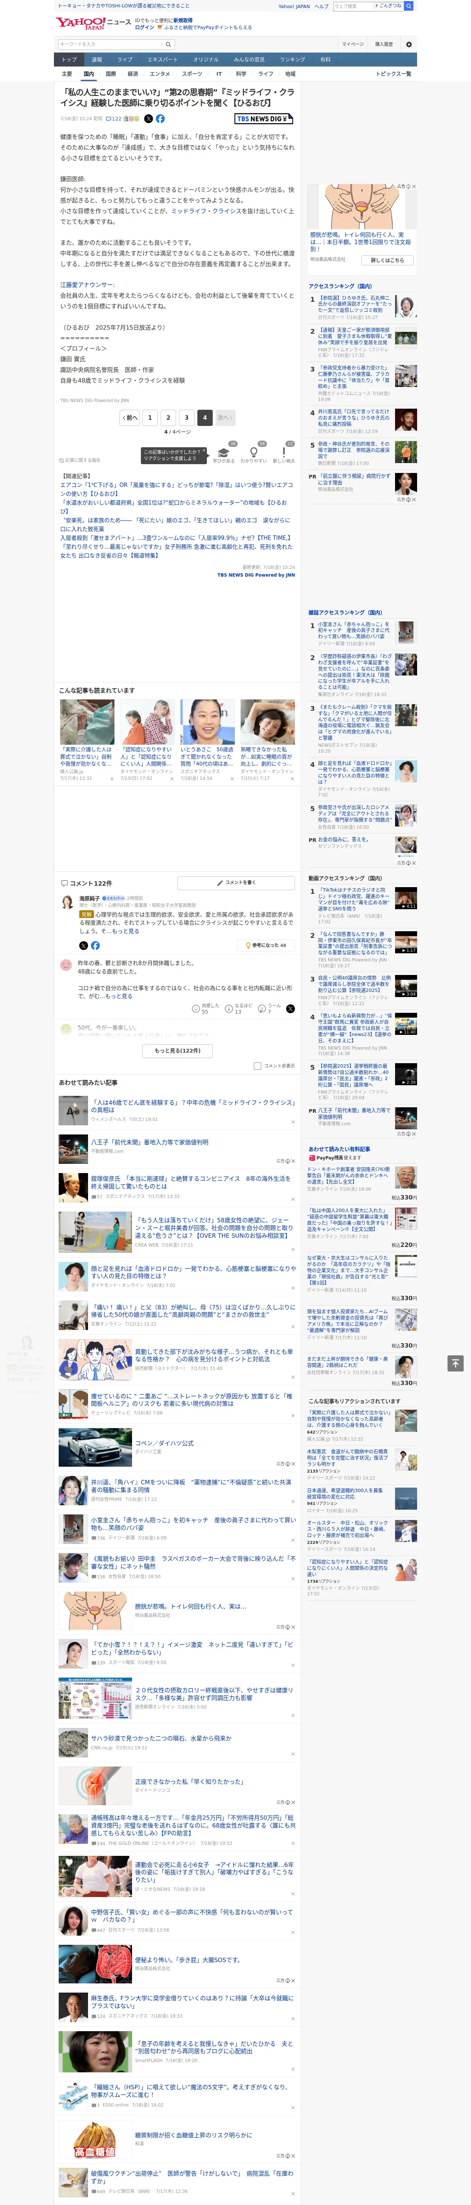Select the エキスパート tab
The image size is (471, 2205).
pos(163,60)
